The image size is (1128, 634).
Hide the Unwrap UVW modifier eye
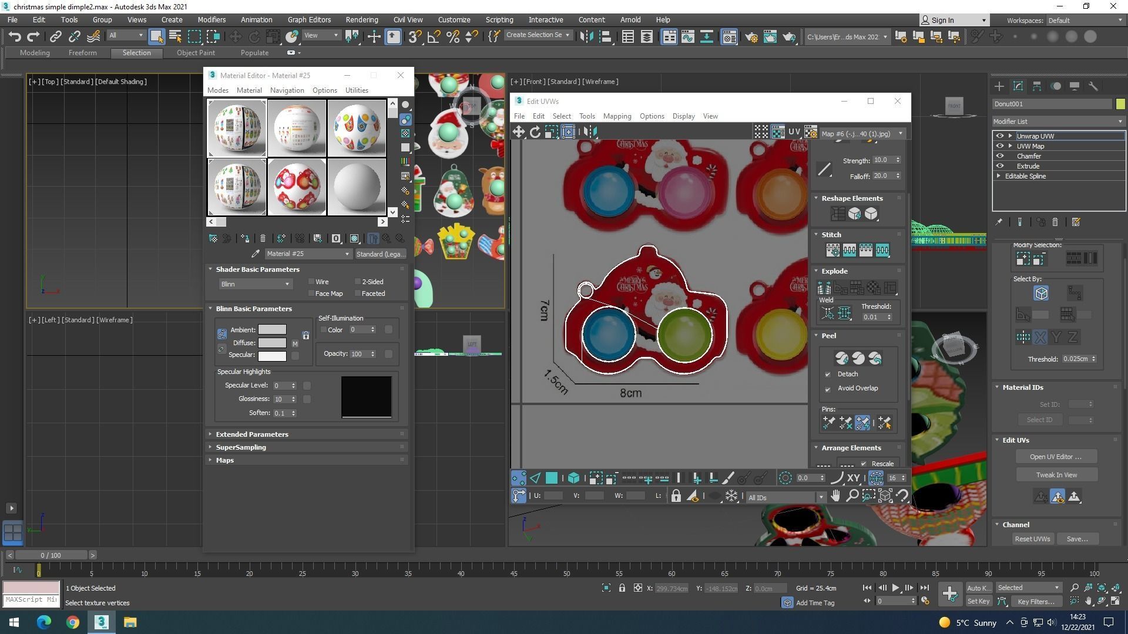[x=999, y=136]
